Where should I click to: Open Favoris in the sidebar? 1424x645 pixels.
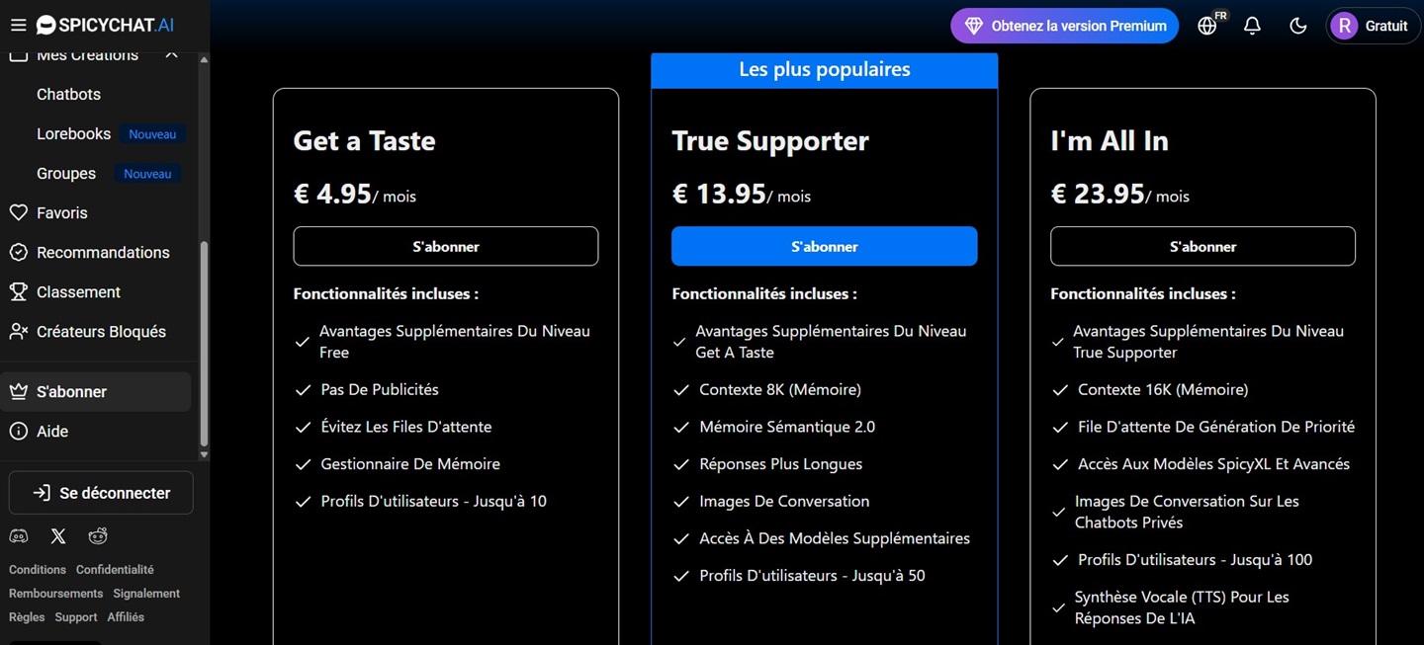coord(62,213)
